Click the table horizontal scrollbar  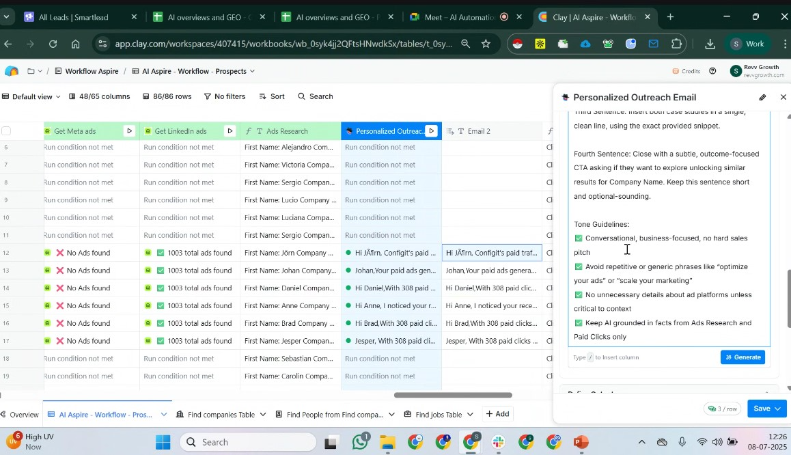[x=452, y=395]
